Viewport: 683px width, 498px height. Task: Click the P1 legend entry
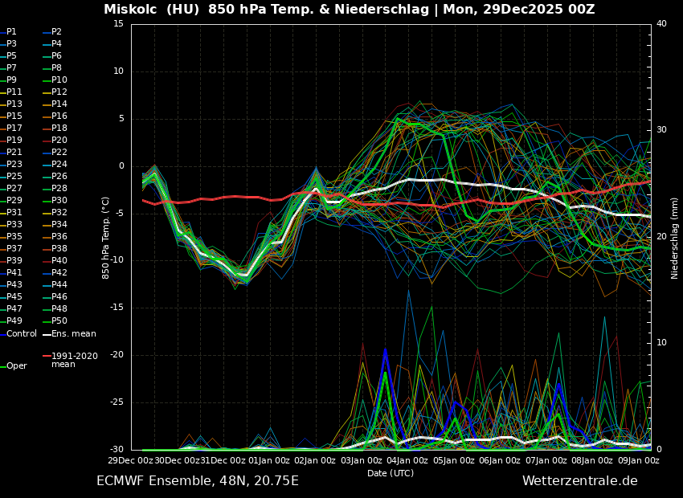point(11,32)
